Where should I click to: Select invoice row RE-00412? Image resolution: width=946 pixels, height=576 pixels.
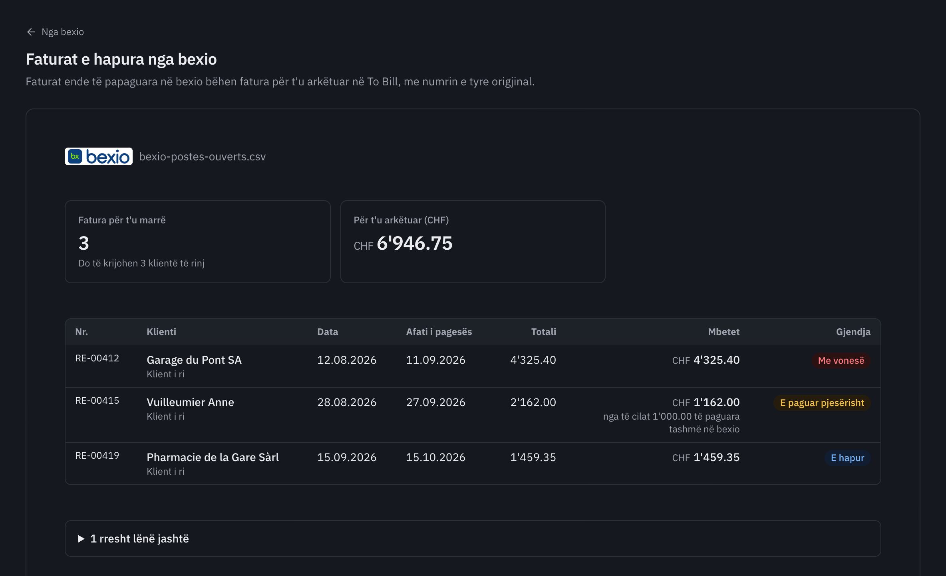coord(473,366)
